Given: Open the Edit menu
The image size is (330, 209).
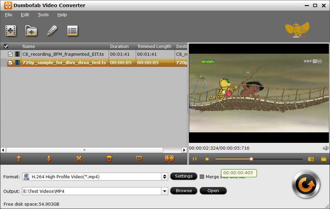Looking at the screenshot, I should (x=25, y=15).
